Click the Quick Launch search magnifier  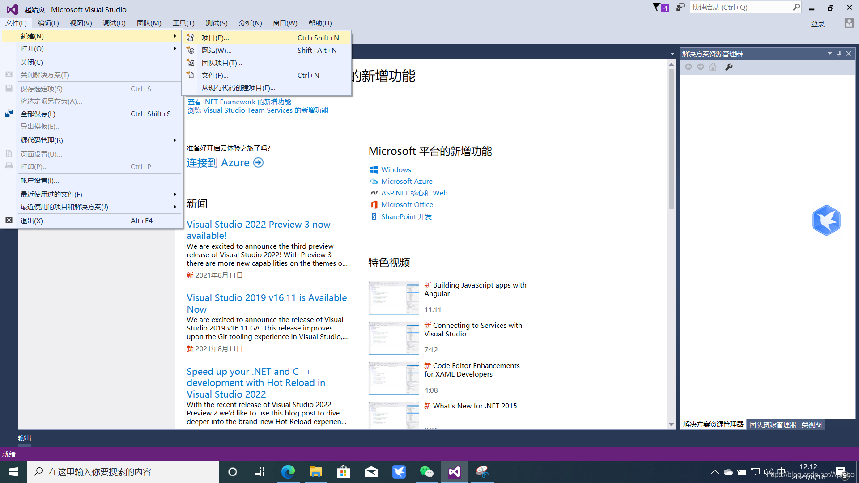(x=796, y=7)
